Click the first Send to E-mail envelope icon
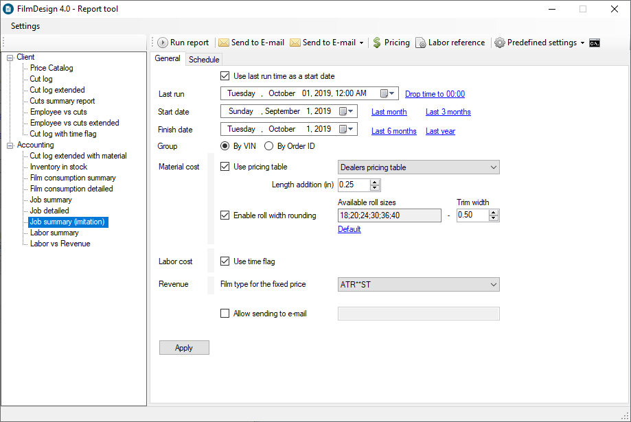Viewport: 631px width, 422px height. pyautogui.click(x=223, y=43)
